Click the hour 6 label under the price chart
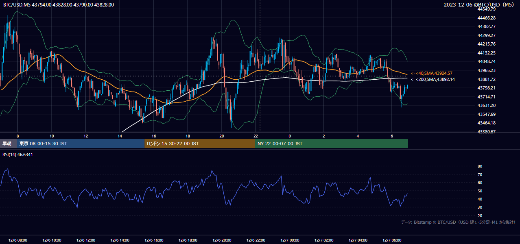 (x=392, y=136)
